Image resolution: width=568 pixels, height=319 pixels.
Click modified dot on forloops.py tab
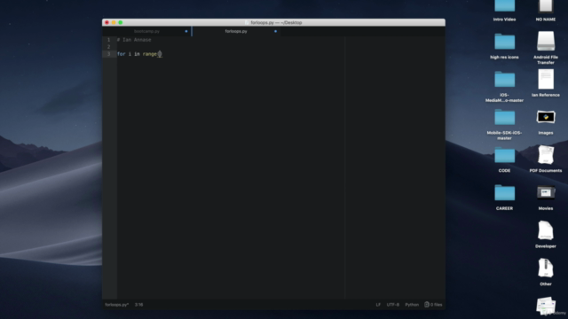tap(275, 32)
